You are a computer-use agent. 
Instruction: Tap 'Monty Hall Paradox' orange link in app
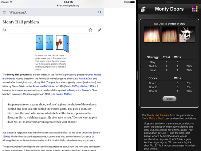pyautogui.click(x=158, y=115)
